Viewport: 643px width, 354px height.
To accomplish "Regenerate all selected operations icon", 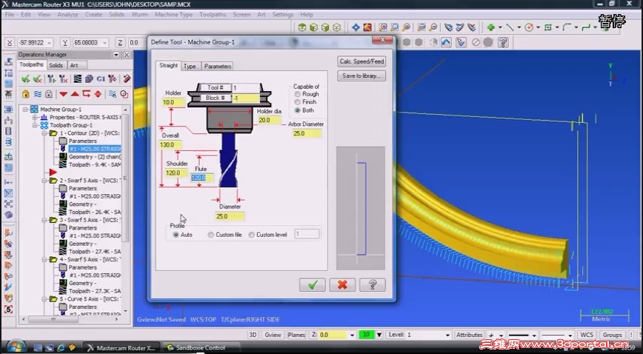I will 51,79.
